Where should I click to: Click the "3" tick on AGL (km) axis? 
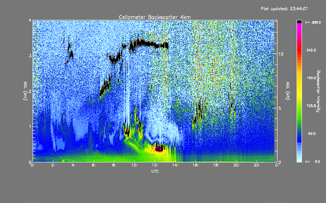pos(30,56)
